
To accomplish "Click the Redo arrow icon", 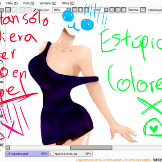I will click(14, 10).
